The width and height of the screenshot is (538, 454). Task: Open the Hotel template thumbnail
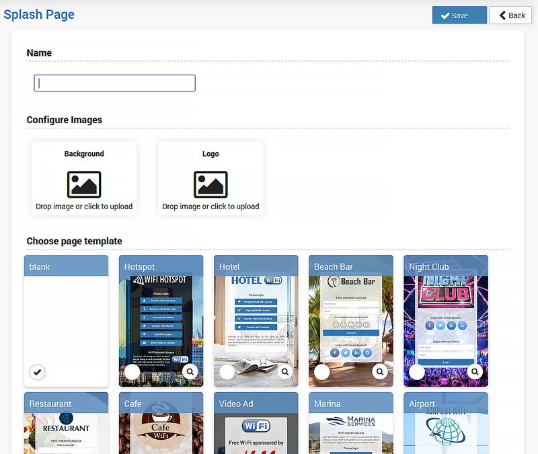tap(256, 321)
